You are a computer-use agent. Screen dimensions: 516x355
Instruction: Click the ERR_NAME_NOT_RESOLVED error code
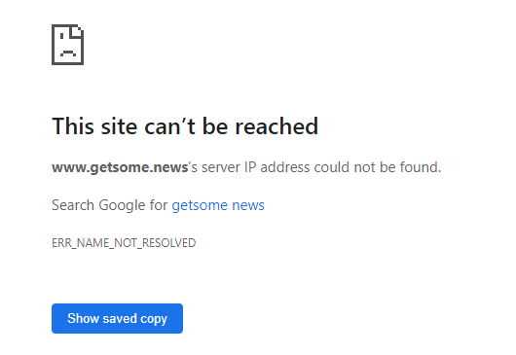pyautogui.click(x=124, y=243)
